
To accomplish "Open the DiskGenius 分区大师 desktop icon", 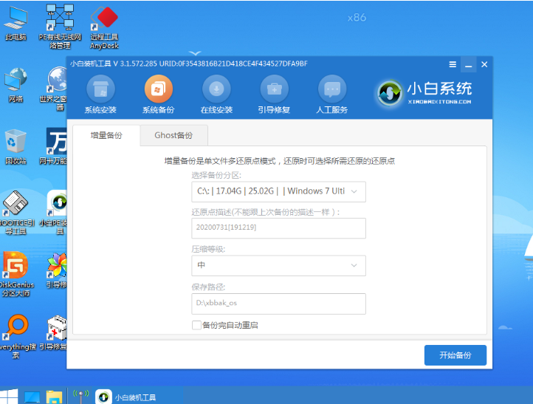I will pos(16,274).
